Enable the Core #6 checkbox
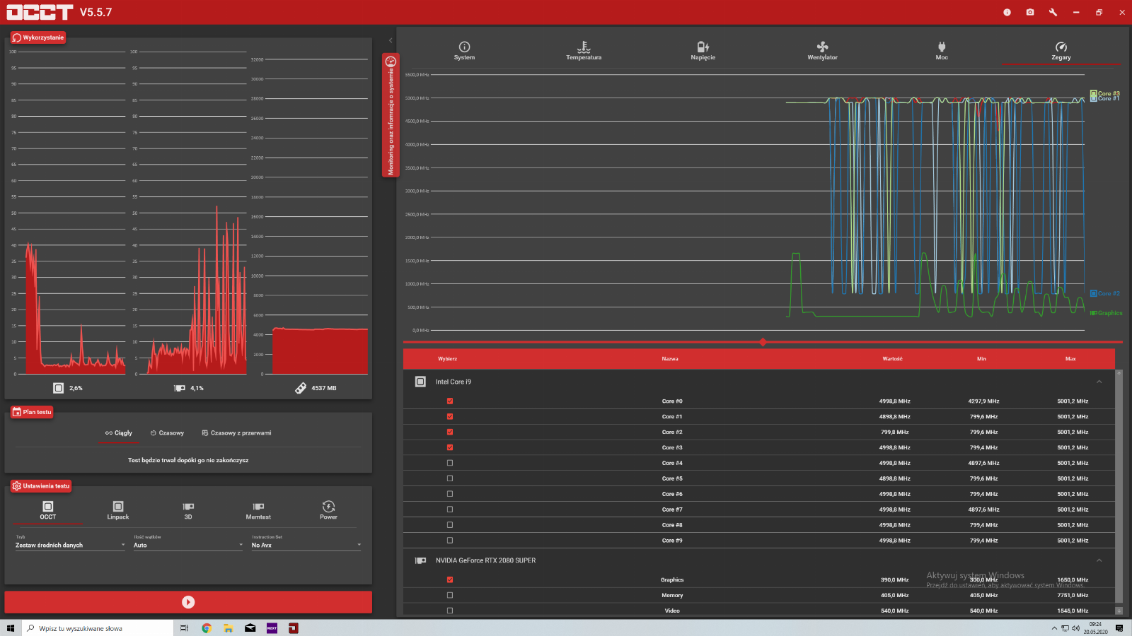The image size is (1132, 636). pos(450,494)
